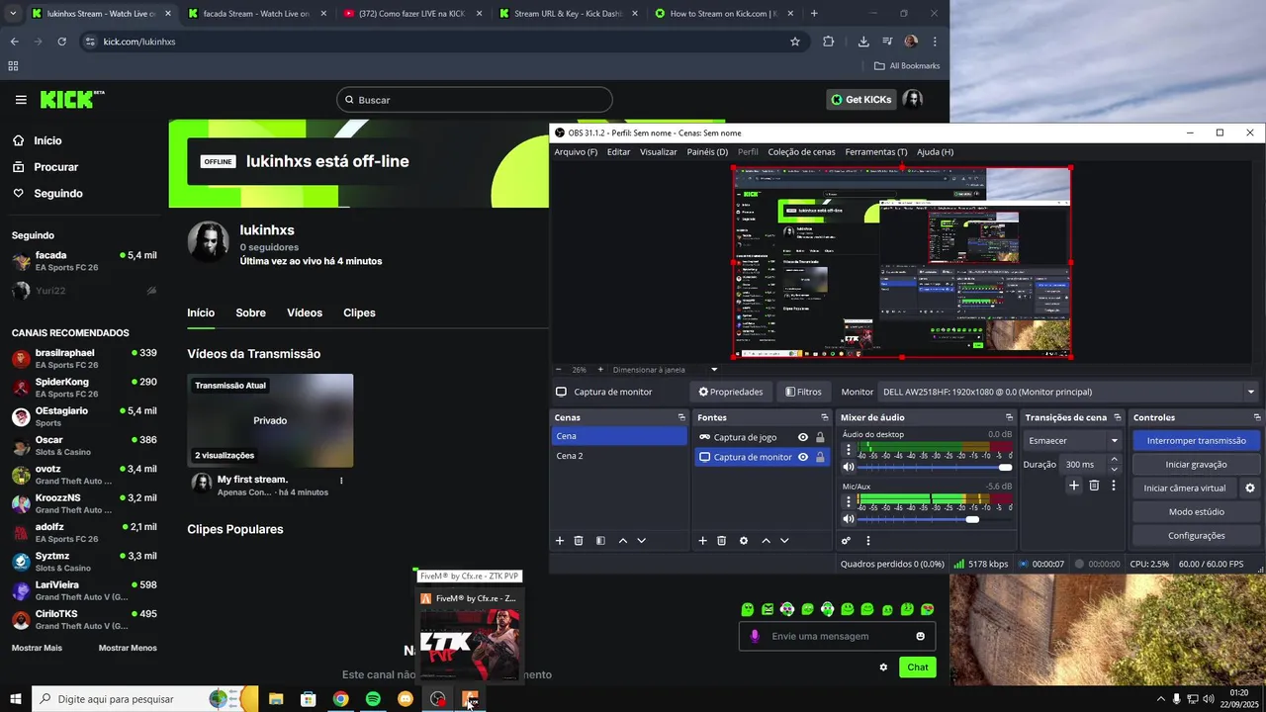
Task: Pop out the Controles dock panel
Action: pos(1256,417)
